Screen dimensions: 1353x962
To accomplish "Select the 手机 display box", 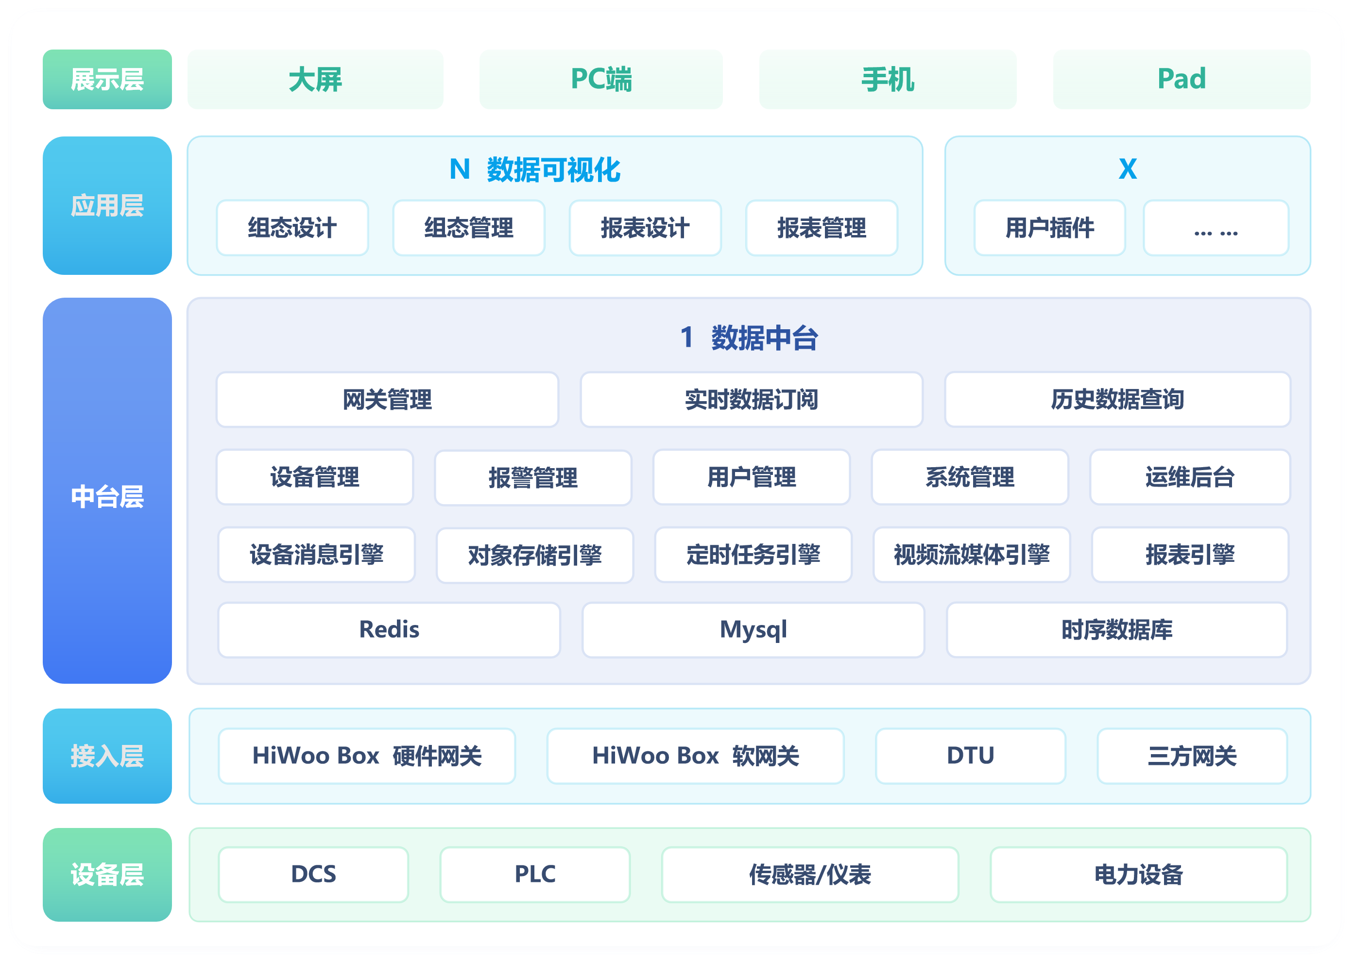I will pos(887,79).
